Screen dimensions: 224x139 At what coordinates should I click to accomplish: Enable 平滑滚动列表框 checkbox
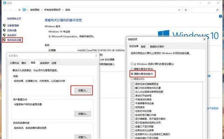point(133,99)
